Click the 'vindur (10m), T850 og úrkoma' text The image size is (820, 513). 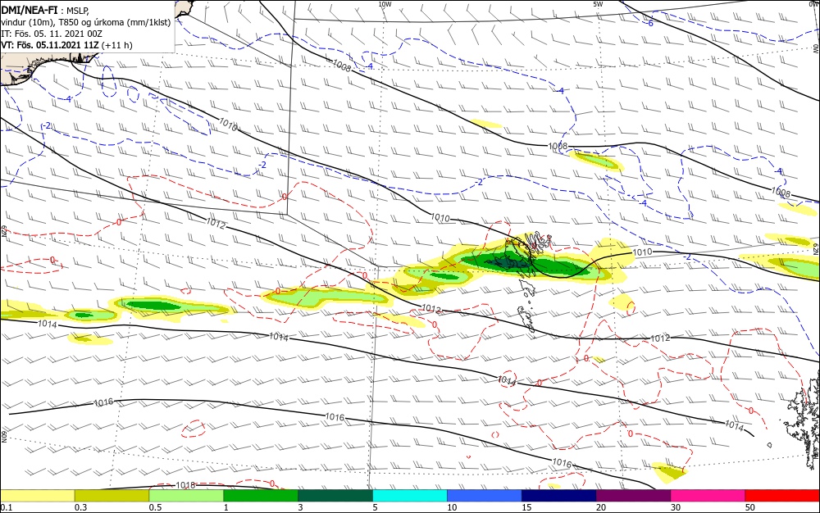tap(62, 22)
